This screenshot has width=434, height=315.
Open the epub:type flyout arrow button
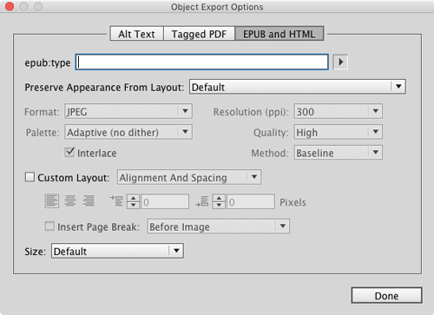(340, 62)
